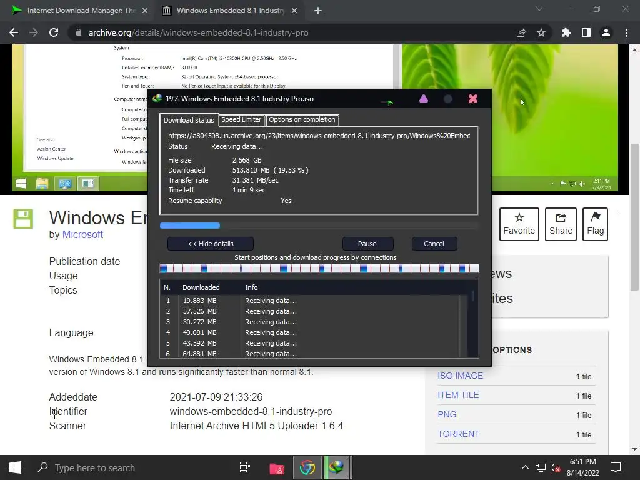Pause the download
Image resolution: width=640 pixels, height=480 pixels.
pyautogui.click(x=367, y=244)
